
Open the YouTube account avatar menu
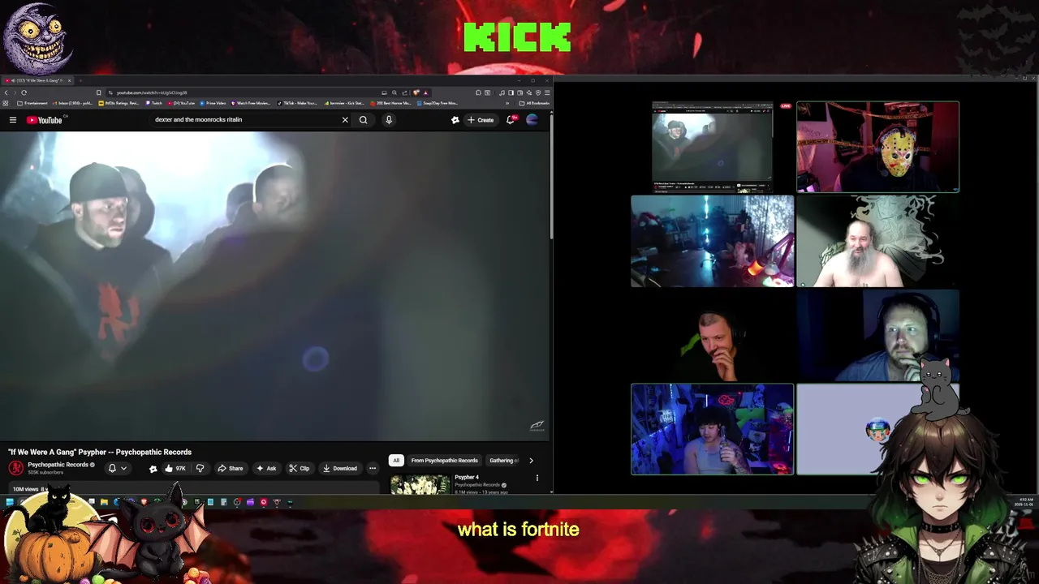click(532, 120)
